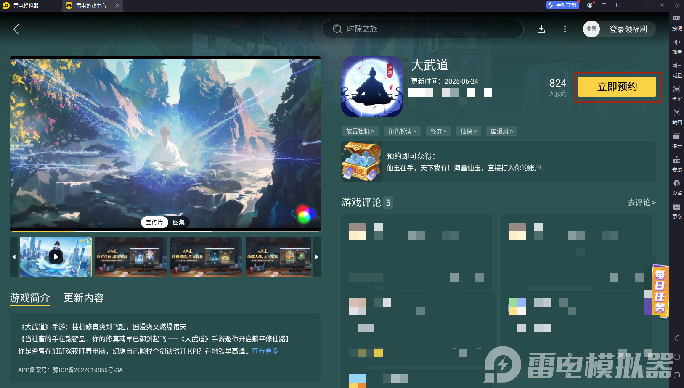The width and height of the screenshot is (684, 388).
Task: Go back using the top-left arrow
Action: pyautogui.click(x=16, y=29)
